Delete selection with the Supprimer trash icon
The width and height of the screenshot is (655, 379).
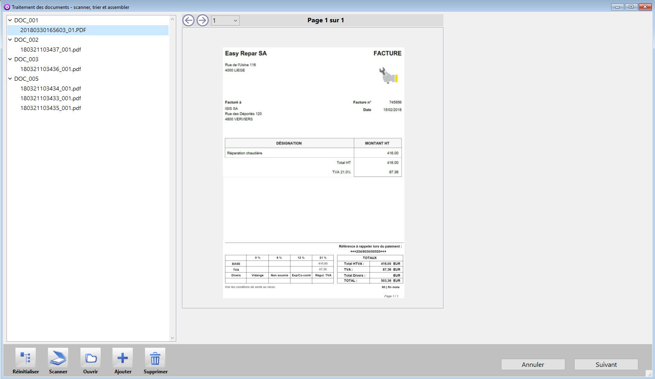click(155, 358)
